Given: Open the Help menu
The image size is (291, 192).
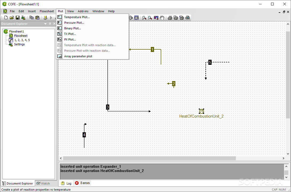Looking at the screenshot, I should click(111, 11).
